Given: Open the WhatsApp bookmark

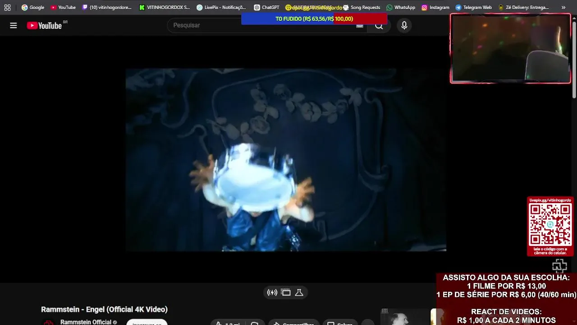Looking at the screenshot, I should [x=401, y=7].
